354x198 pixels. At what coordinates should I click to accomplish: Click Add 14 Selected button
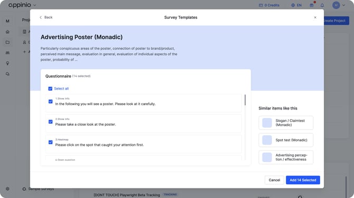point(303,180)
